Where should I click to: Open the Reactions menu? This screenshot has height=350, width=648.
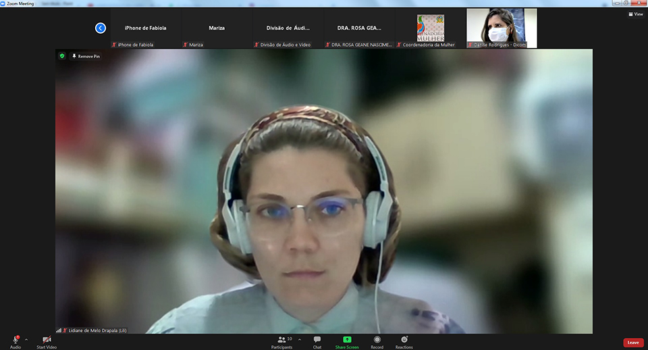(404, 339)
